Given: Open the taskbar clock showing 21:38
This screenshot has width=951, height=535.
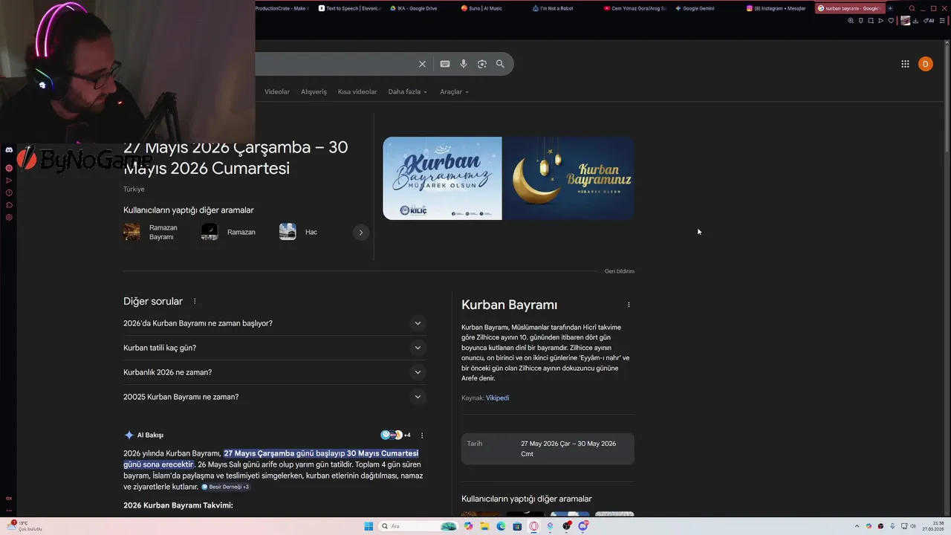Looking at the screenshot, I should [x=933, y=526].
